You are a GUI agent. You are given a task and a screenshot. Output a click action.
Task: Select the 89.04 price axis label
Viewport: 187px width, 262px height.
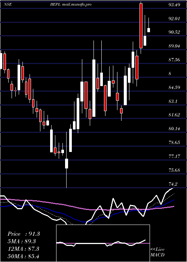click(x=174, y=46)
